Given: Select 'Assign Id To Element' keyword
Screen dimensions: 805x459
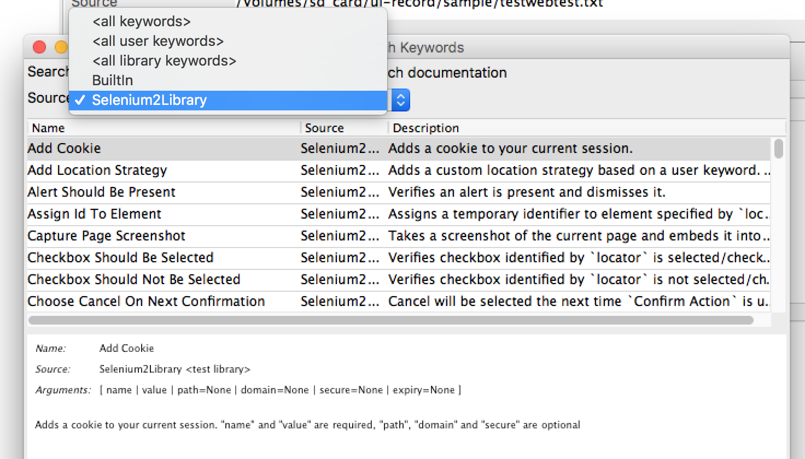Looking at the screenshot, I should click(x=399, y=214).
